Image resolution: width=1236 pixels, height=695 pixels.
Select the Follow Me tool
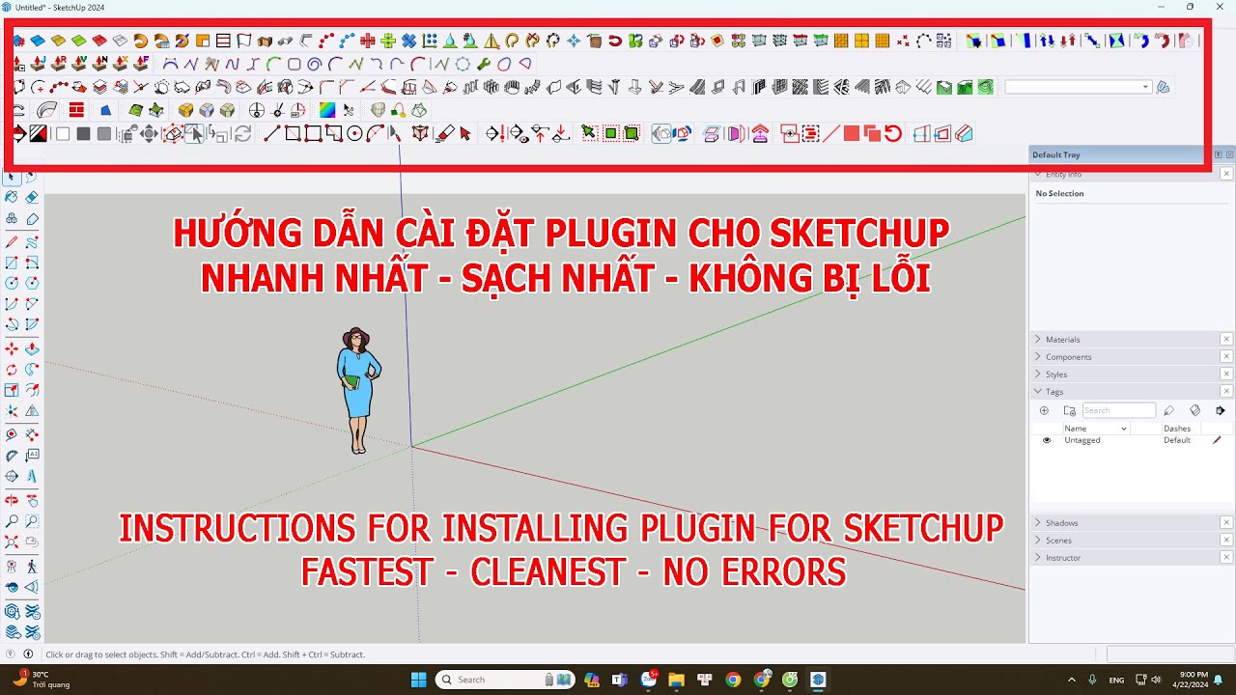click(x=32, y=370)
